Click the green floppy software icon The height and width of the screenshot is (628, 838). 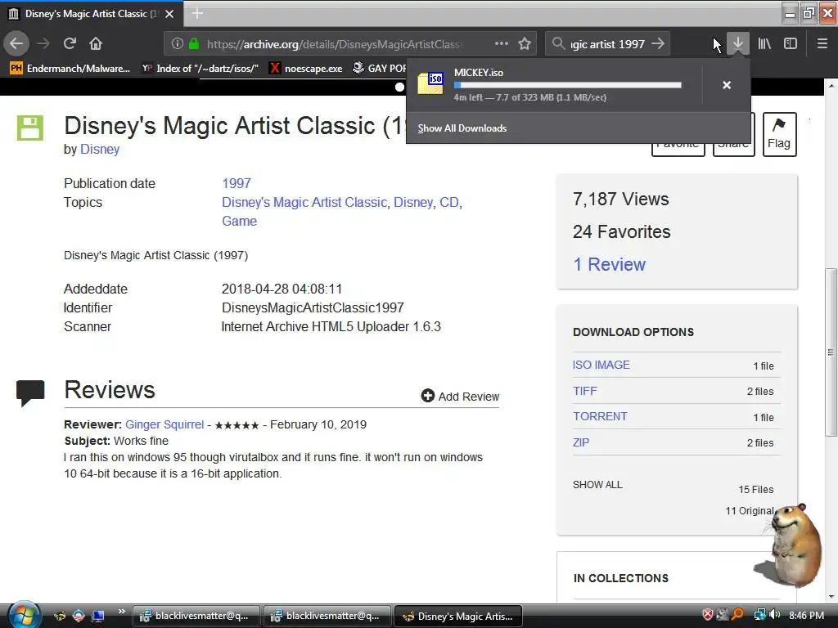pos(29,128)
